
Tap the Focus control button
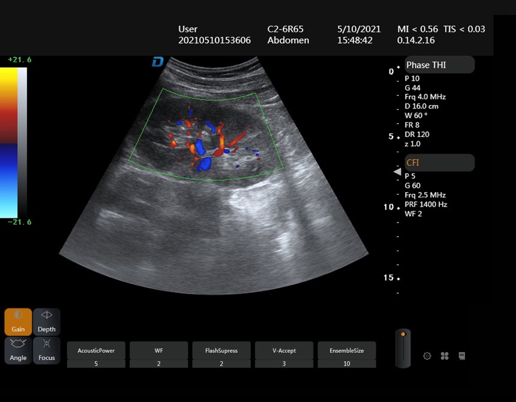click(46, 350)
